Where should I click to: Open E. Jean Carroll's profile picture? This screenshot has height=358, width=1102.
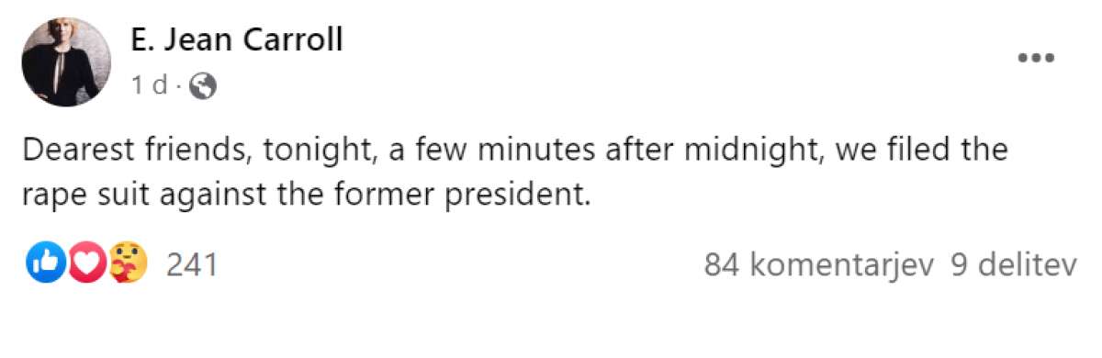pyautogui.click(x=65, y=63)
